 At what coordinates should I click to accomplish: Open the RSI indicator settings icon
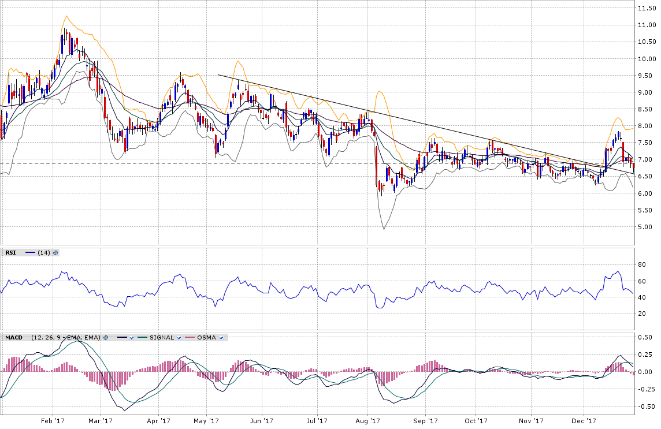pyautogui.click(x=56, y=252)
